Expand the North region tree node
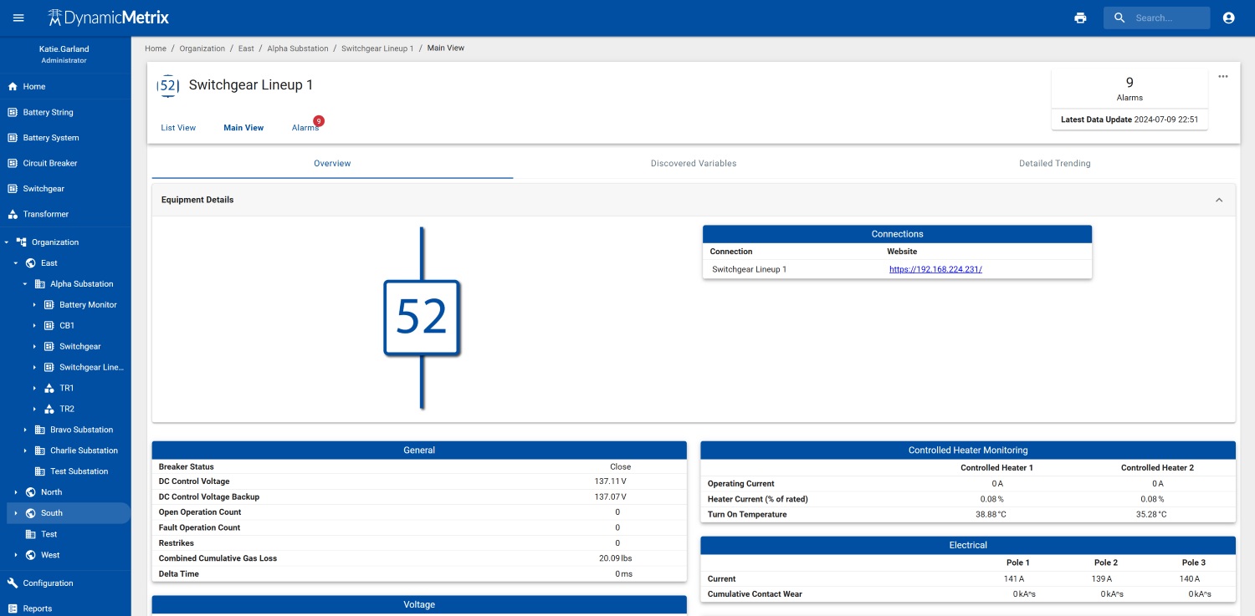 pyautogui.click(x=16, y=492)
